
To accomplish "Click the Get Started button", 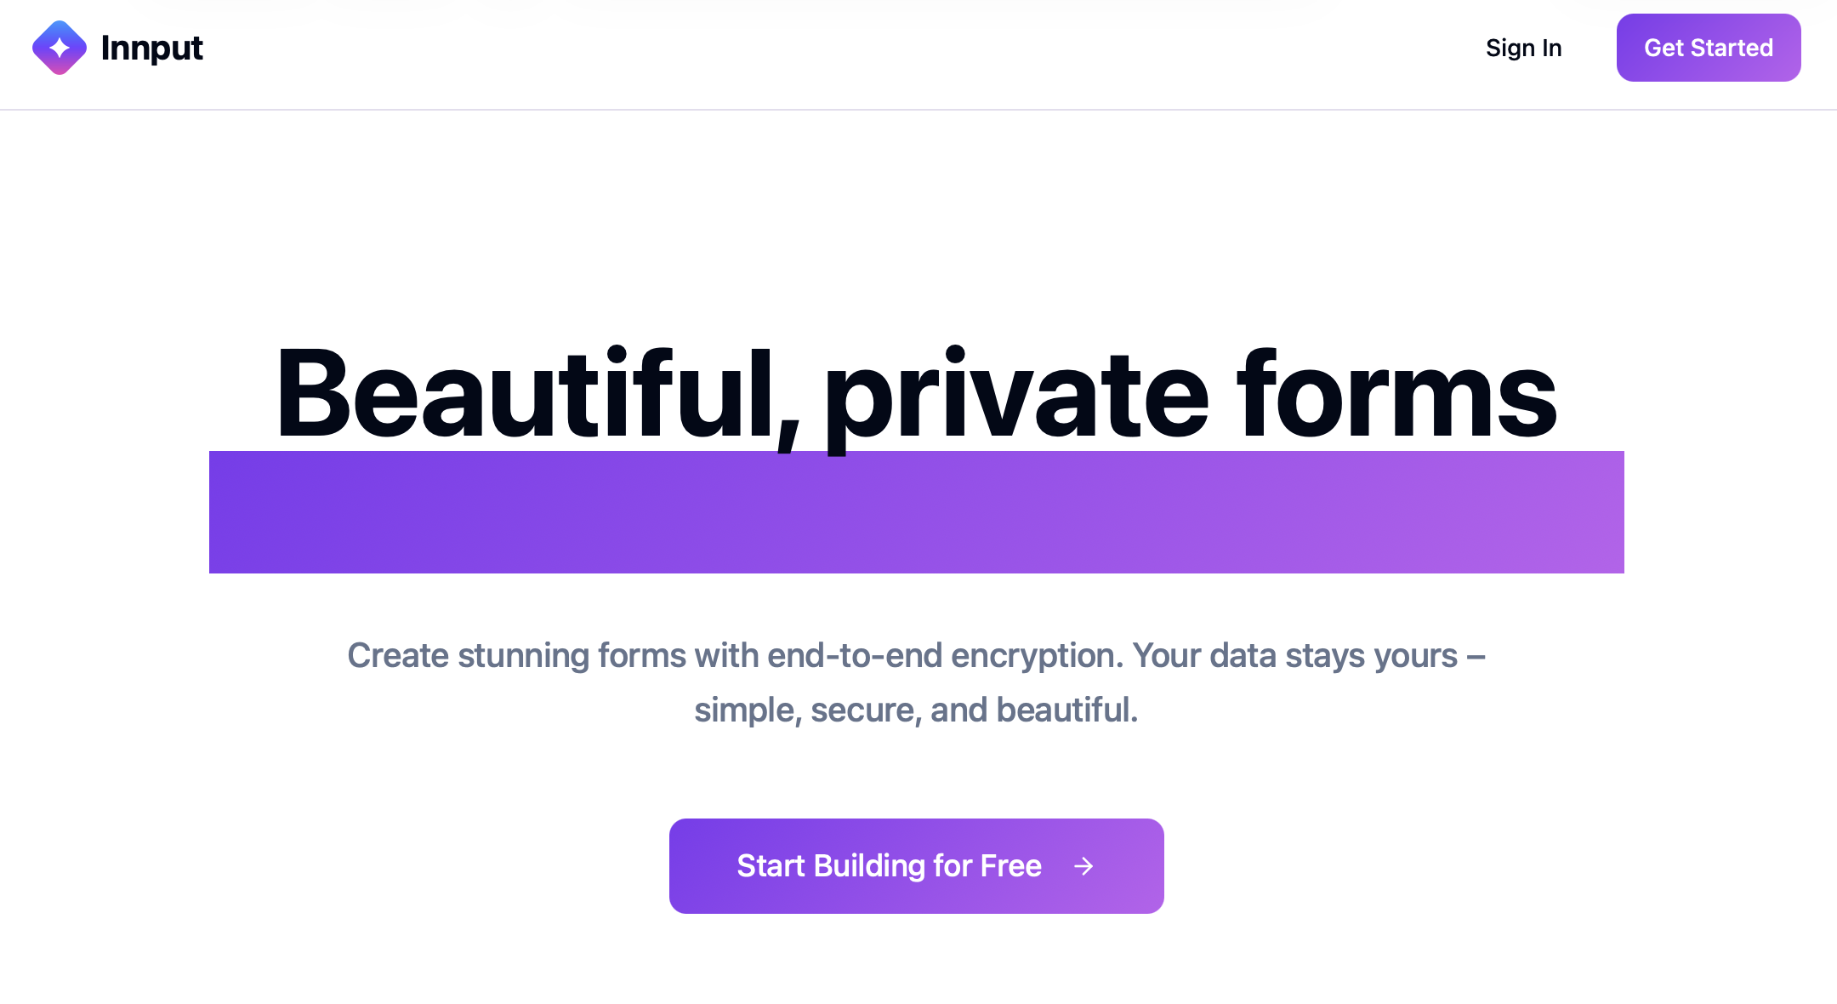I will coord(1708,47).
